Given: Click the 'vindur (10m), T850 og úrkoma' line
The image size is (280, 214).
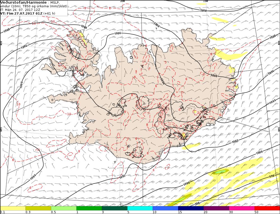Looking at the screenshot, I should point(34,6).
